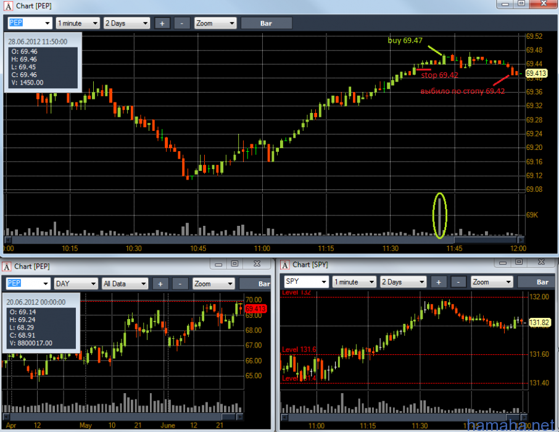Click right arrow of top PEP chart scrollbar
559x432 pixels.
click(x=521, y=239)
